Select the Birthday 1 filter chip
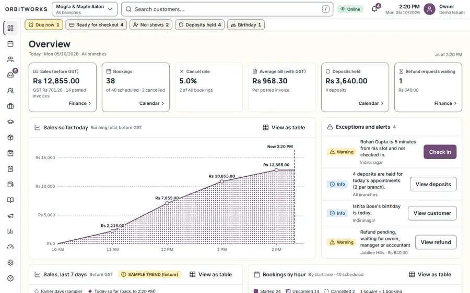This screenshot has height=293, width=470. point(246,25)
